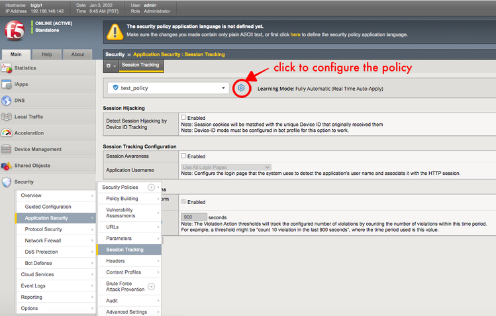Click the plus icon beside Security Policies
496x316 pixels.
151,187
